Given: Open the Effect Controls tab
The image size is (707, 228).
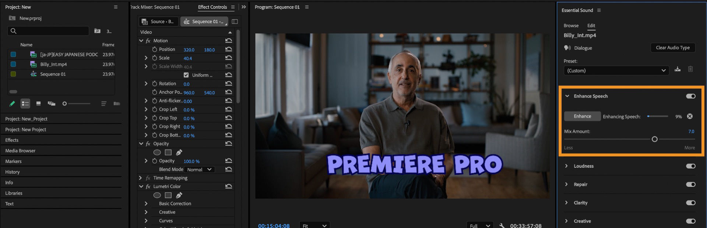Looking at the screenshot, I should (x=212, y=7).
